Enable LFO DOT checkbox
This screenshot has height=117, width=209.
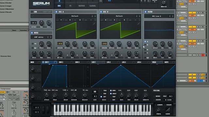[x=111, y=100]
